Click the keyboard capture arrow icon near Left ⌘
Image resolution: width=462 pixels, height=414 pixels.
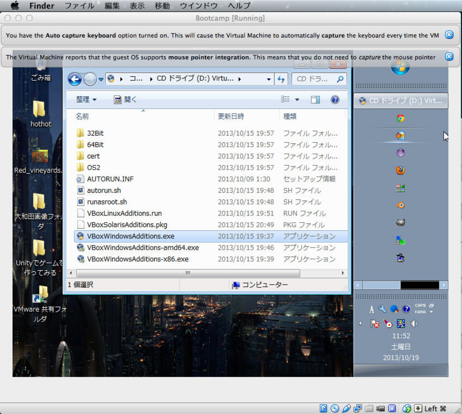tap(418, 408)
